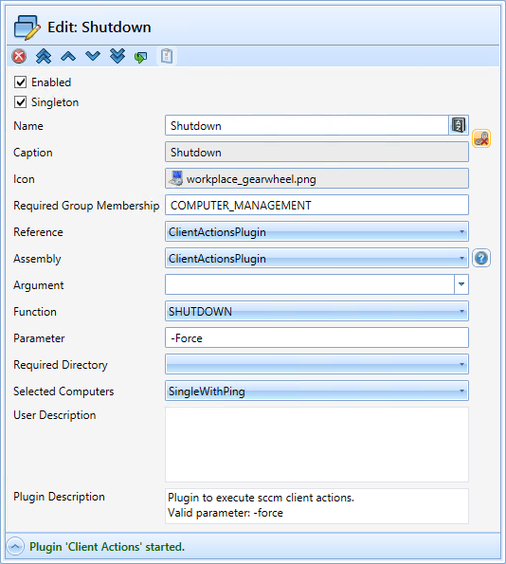The image size is (506, 564).
Task: Click the green undo arrow icon
Action: (x=140, y=57)
